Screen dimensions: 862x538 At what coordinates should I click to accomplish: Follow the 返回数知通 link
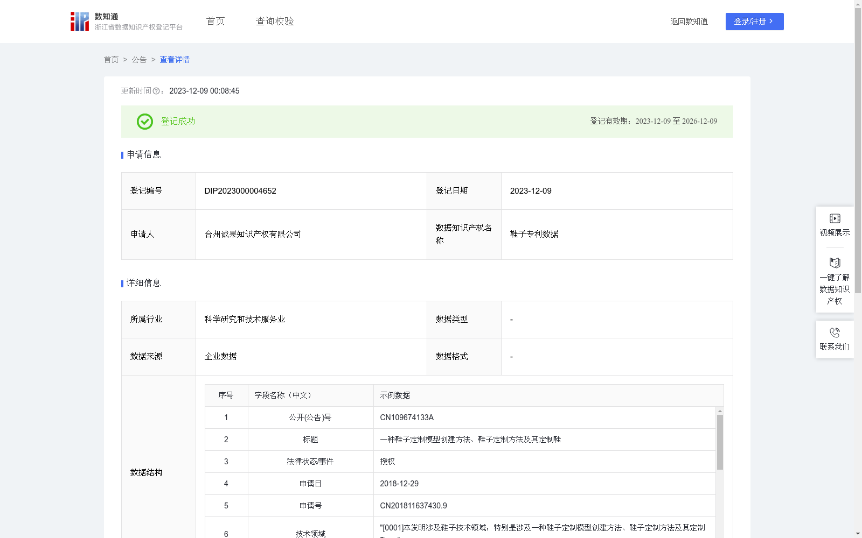[x=689, y=22]
